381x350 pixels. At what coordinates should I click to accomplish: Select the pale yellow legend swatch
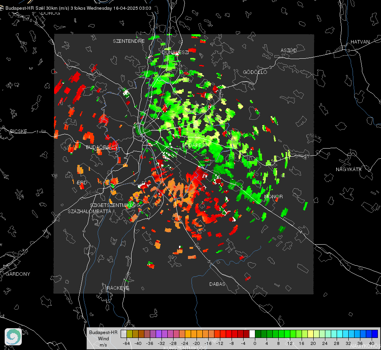(x=311, y=334)
